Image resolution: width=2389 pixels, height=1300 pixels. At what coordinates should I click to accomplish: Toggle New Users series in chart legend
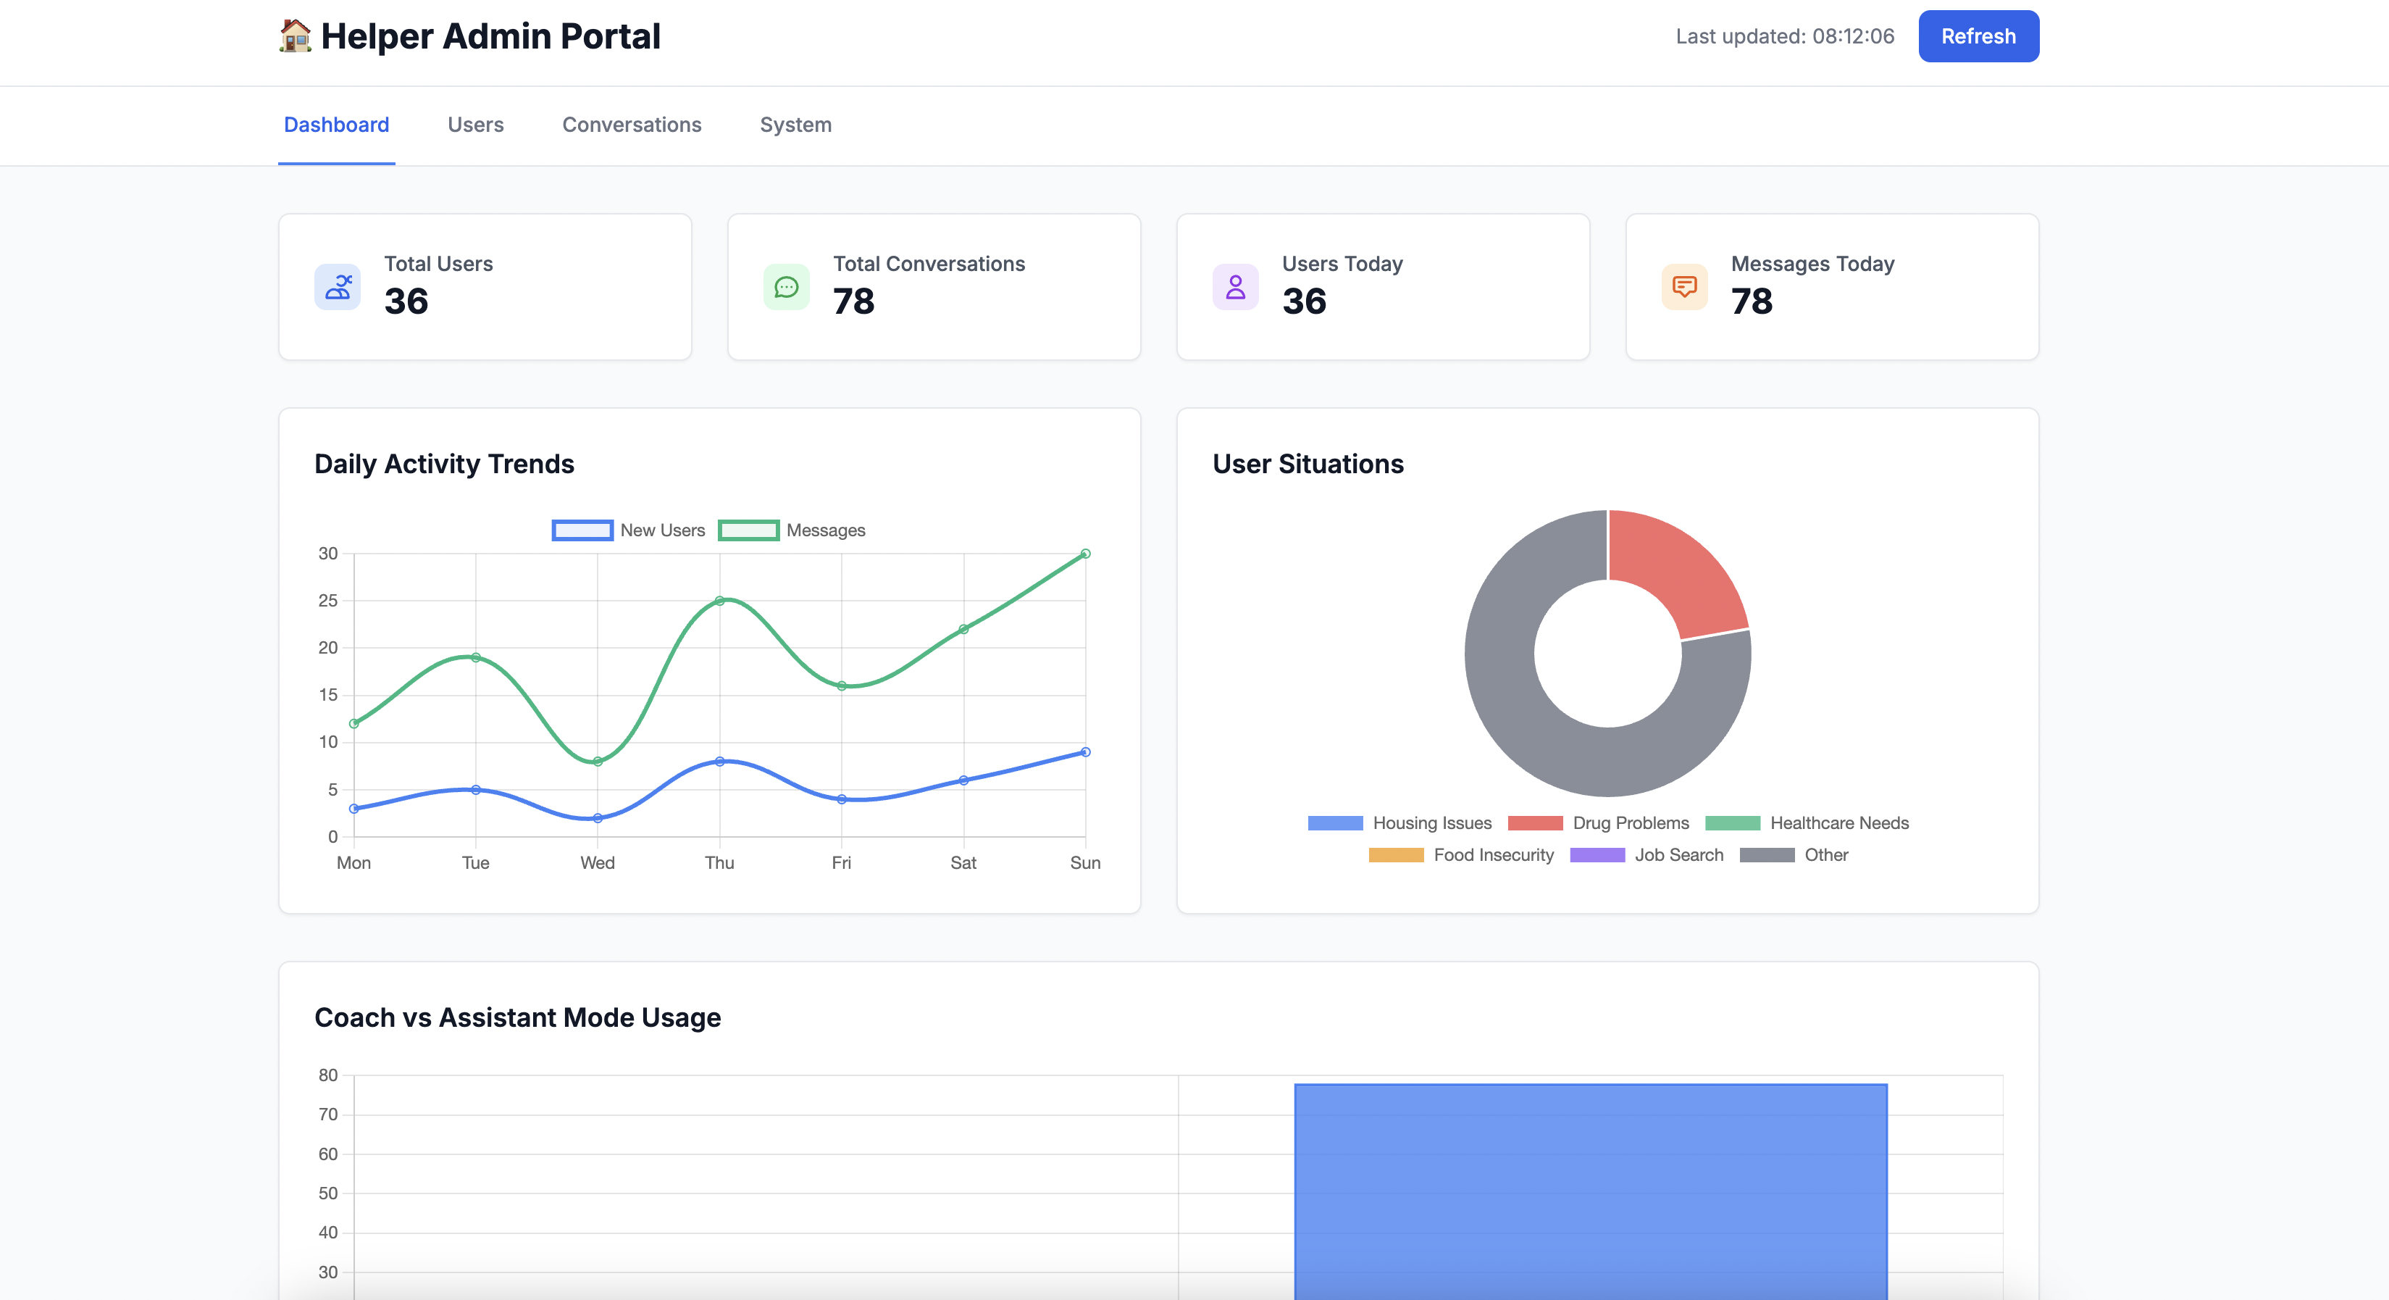tap(629, 530)
